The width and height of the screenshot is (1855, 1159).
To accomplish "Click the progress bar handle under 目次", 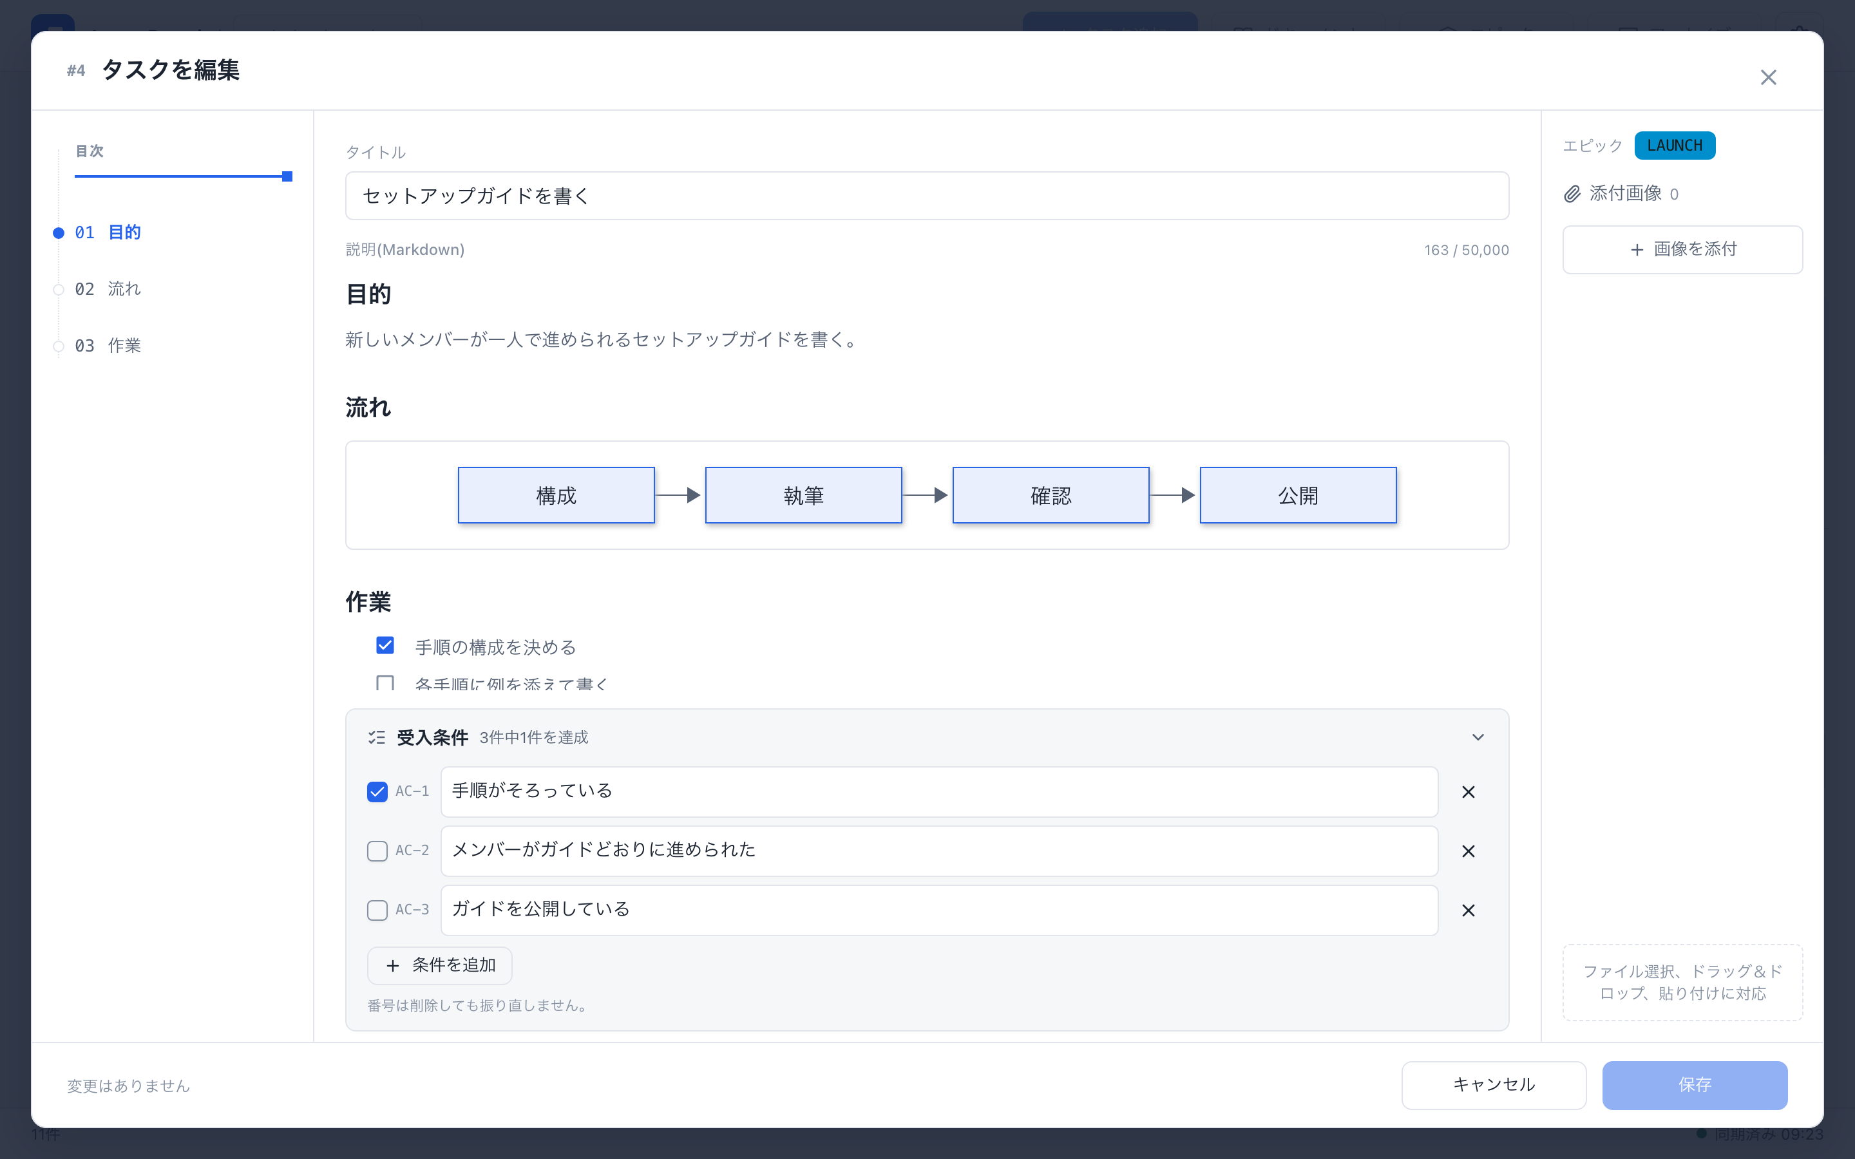I will pos(287,176).
